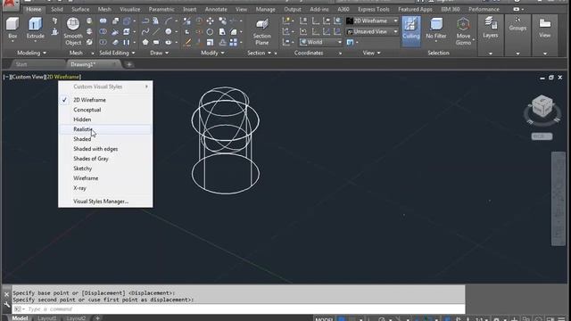571x321 pixels.
Task: Click the polygon tool in Draw panel
Action: 145,42
